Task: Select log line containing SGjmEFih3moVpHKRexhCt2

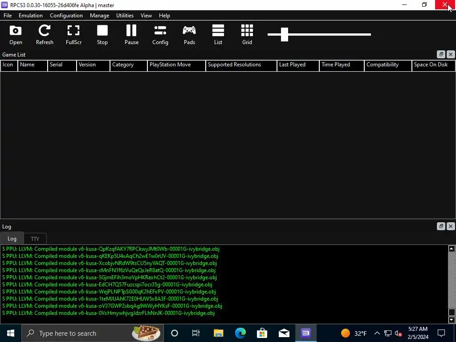Action: (110, 277)
